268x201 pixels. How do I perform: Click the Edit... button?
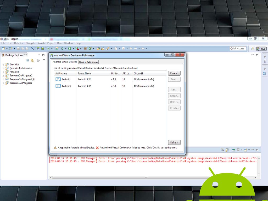point(174,90)
